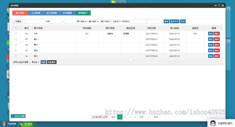Tick the checkbox for customer number 66
The image size is (235, 127).
coord(16,34)
